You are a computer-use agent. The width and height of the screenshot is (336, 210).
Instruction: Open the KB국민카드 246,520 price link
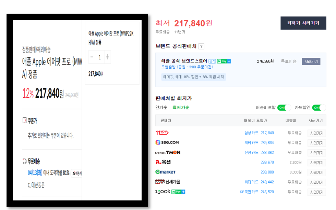(257, 192)
